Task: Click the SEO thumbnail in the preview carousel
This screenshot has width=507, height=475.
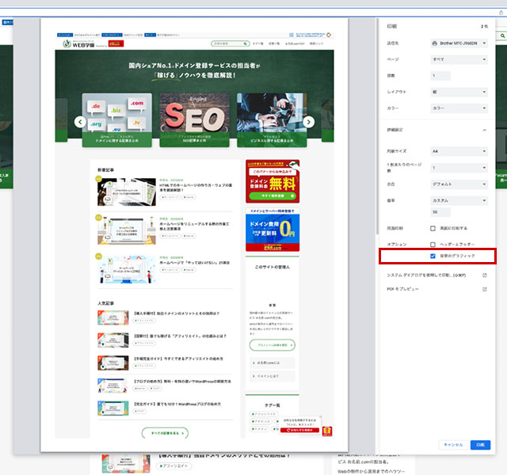Action: pyautogui.click(x=194, y=120)
